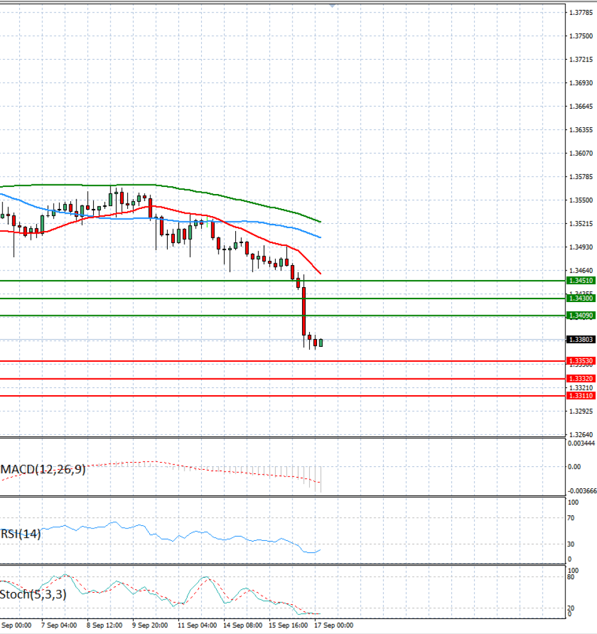
Task: Click the MACD scale value -0.003666
Action: click(x=582, y=491)
